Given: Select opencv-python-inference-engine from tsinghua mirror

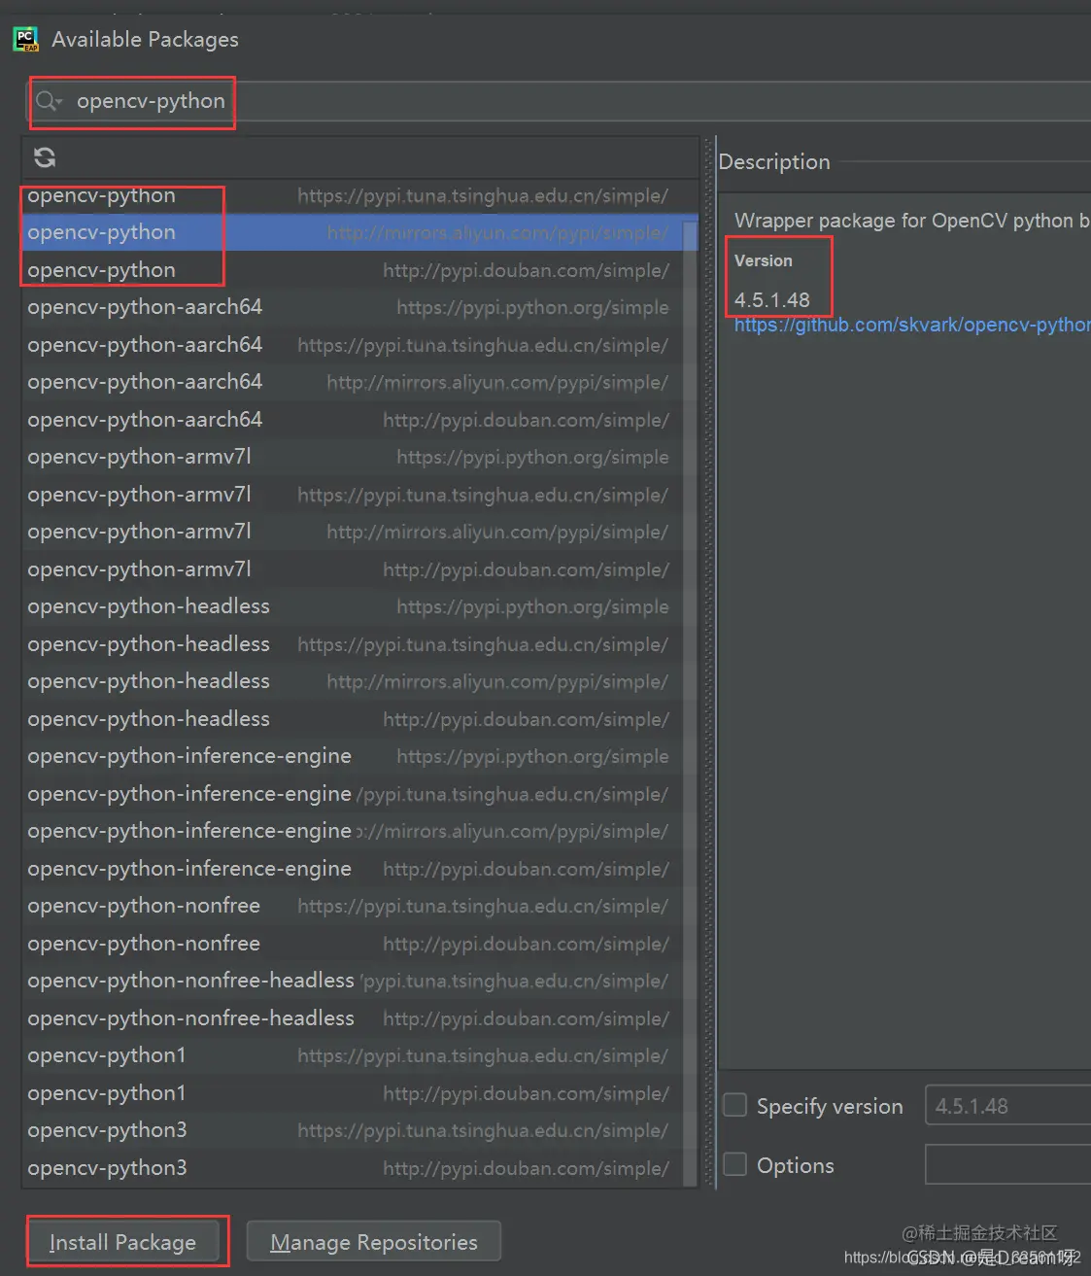Looking at the screenshot, I should point(352,794).
